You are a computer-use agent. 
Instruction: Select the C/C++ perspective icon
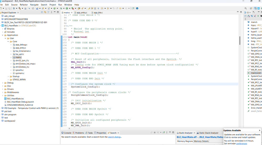click(x=255, y=8)
